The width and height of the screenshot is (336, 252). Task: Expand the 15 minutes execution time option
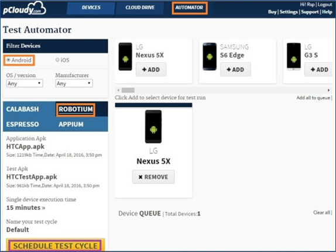coord(26,208)
